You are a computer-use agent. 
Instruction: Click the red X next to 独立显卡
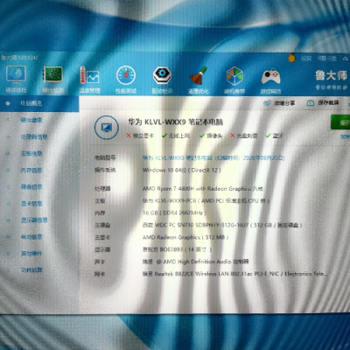(x=129, y=136)
